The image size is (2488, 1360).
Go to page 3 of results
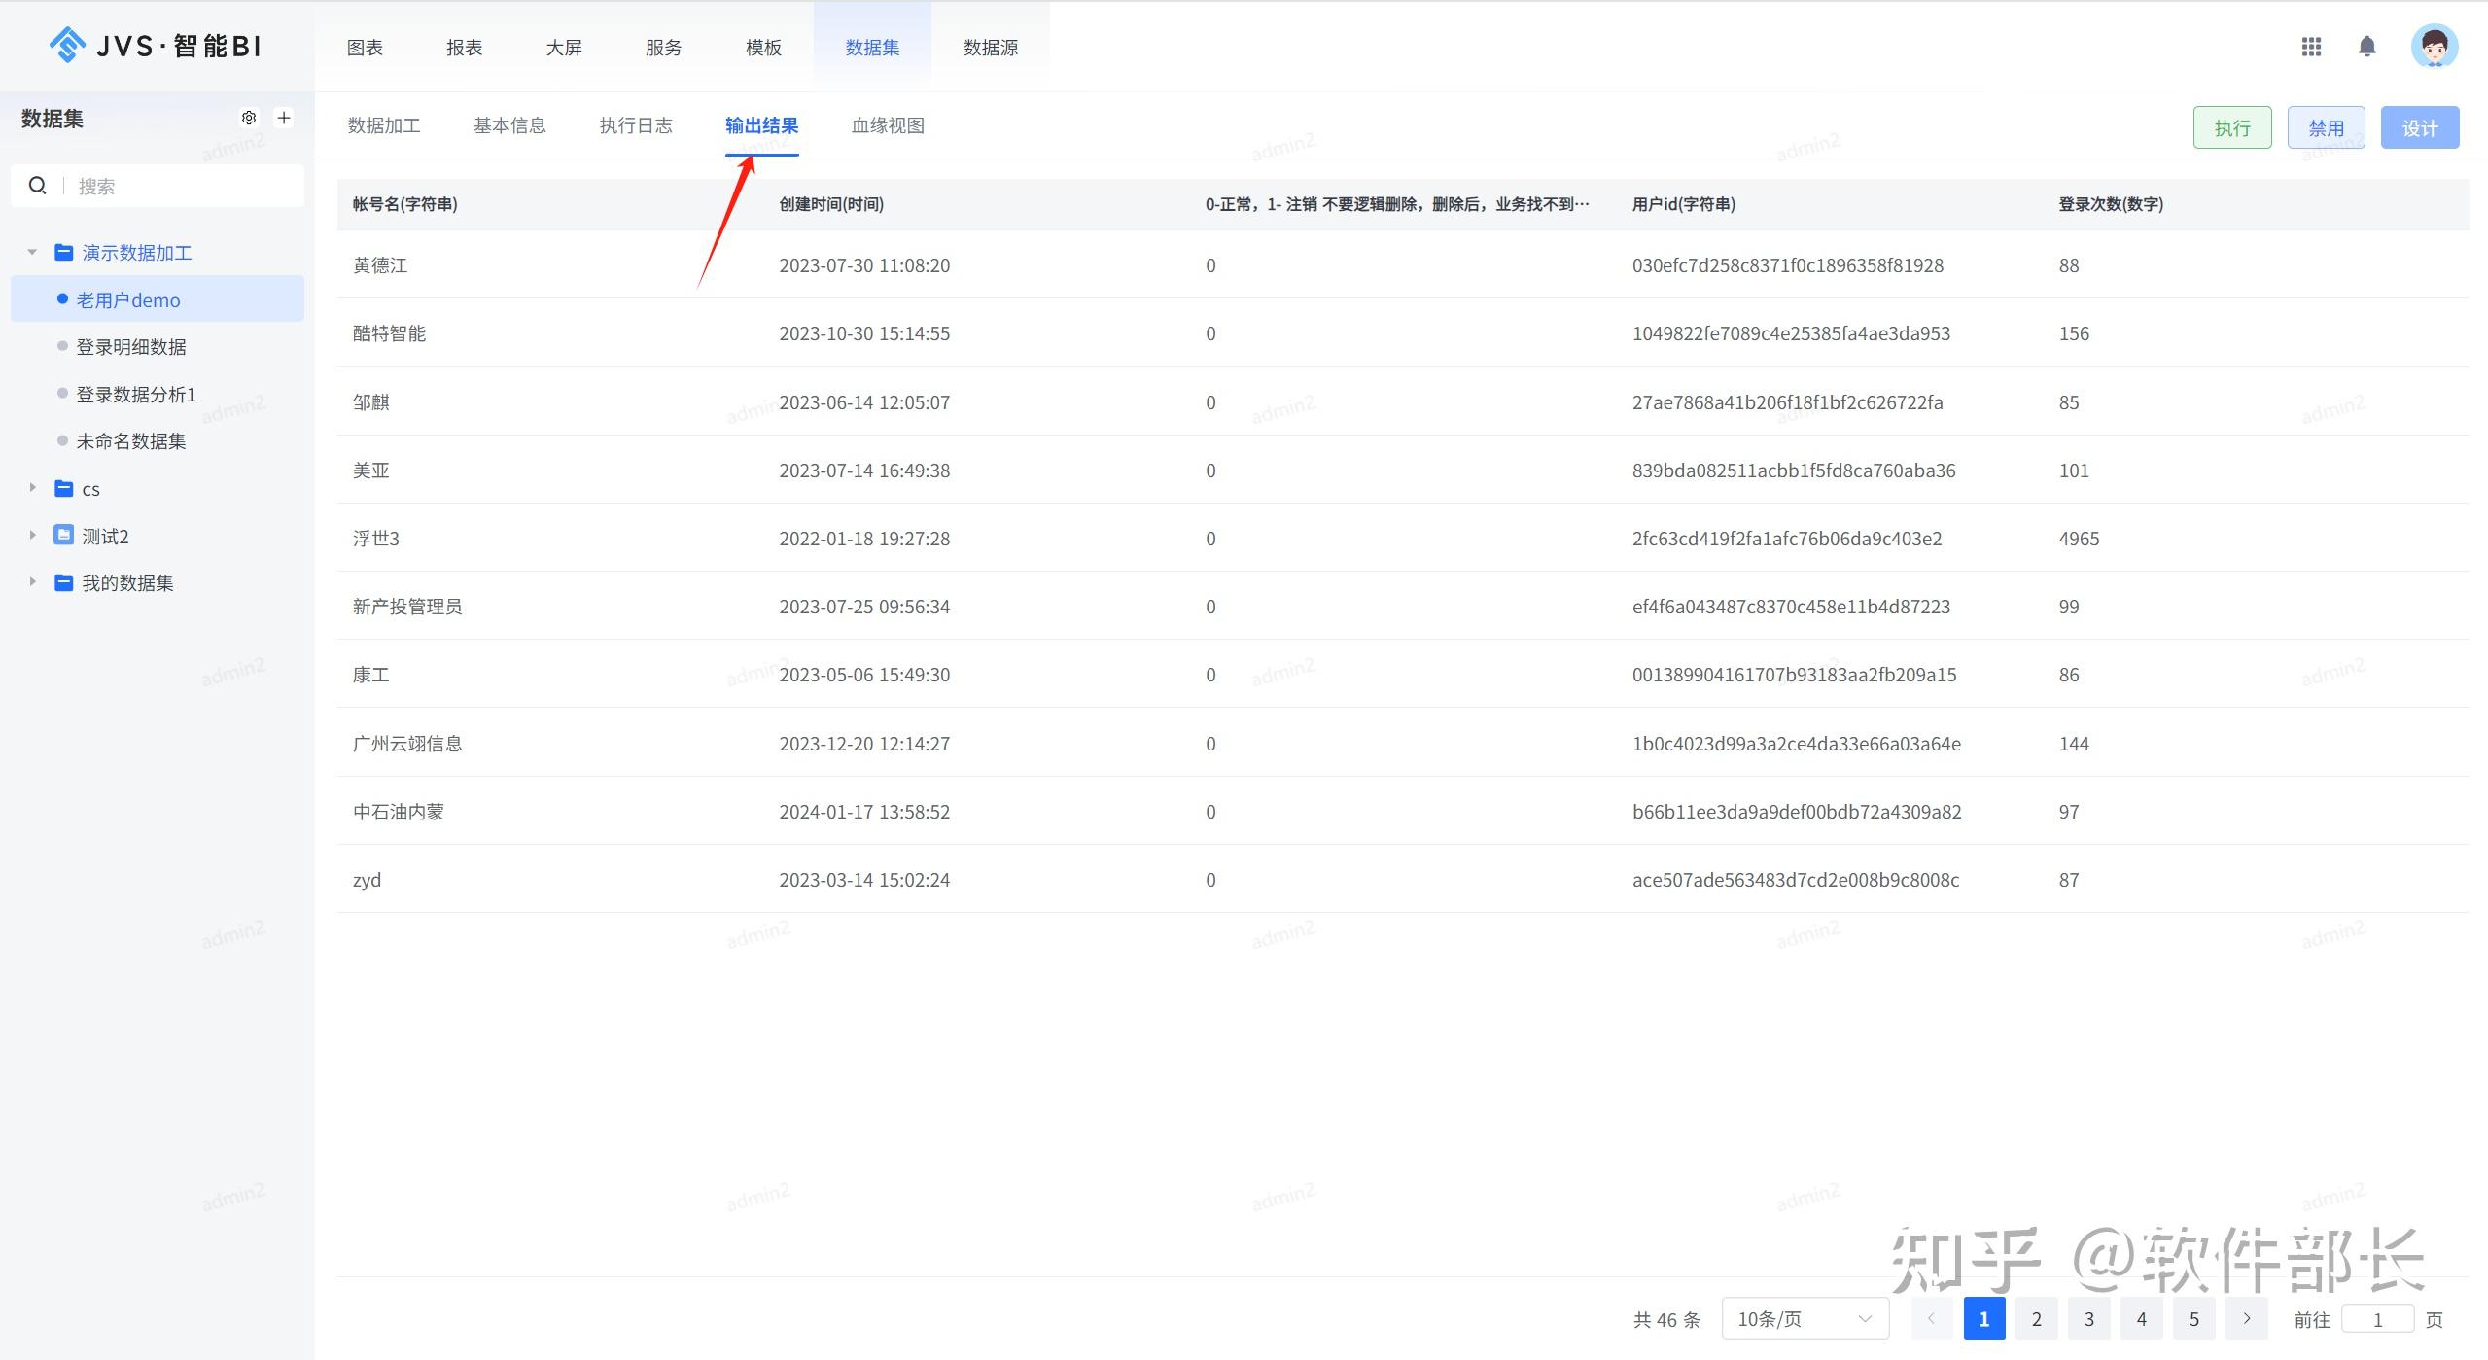2088,1318
